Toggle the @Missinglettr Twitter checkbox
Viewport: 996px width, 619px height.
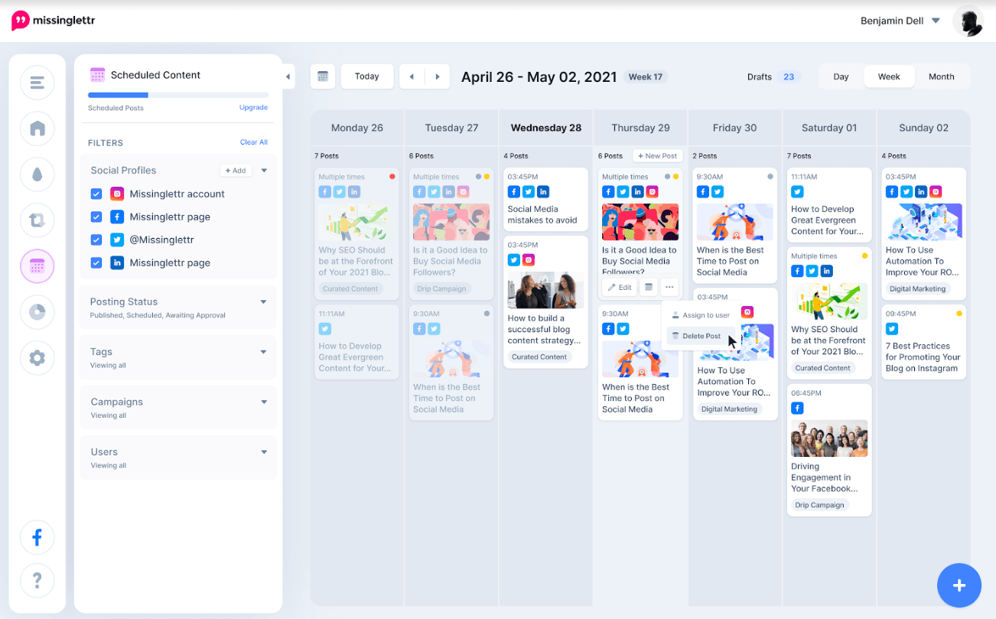pos(96,239)
